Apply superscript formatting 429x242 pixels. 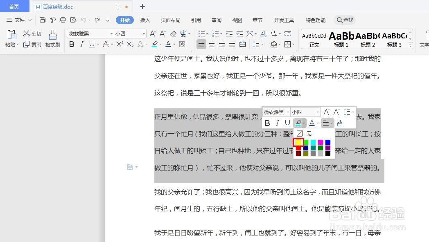[119, 44]
